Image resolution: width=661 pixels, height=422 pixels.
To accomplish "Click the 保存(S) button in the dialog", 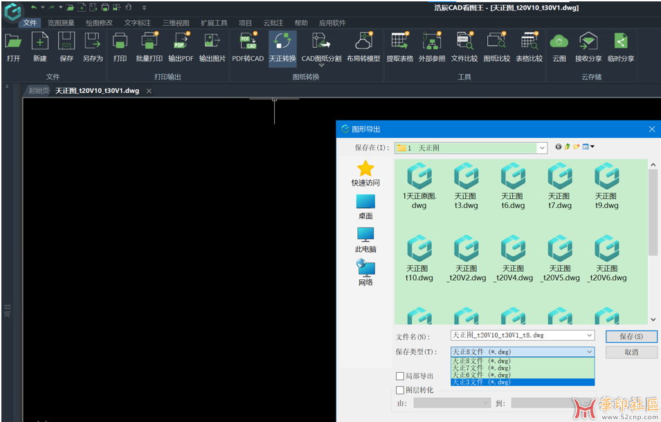I will coord(631,336).
